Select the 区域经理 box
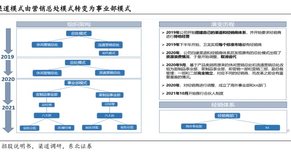Screen dimensions: 291x152 [64, 128]
